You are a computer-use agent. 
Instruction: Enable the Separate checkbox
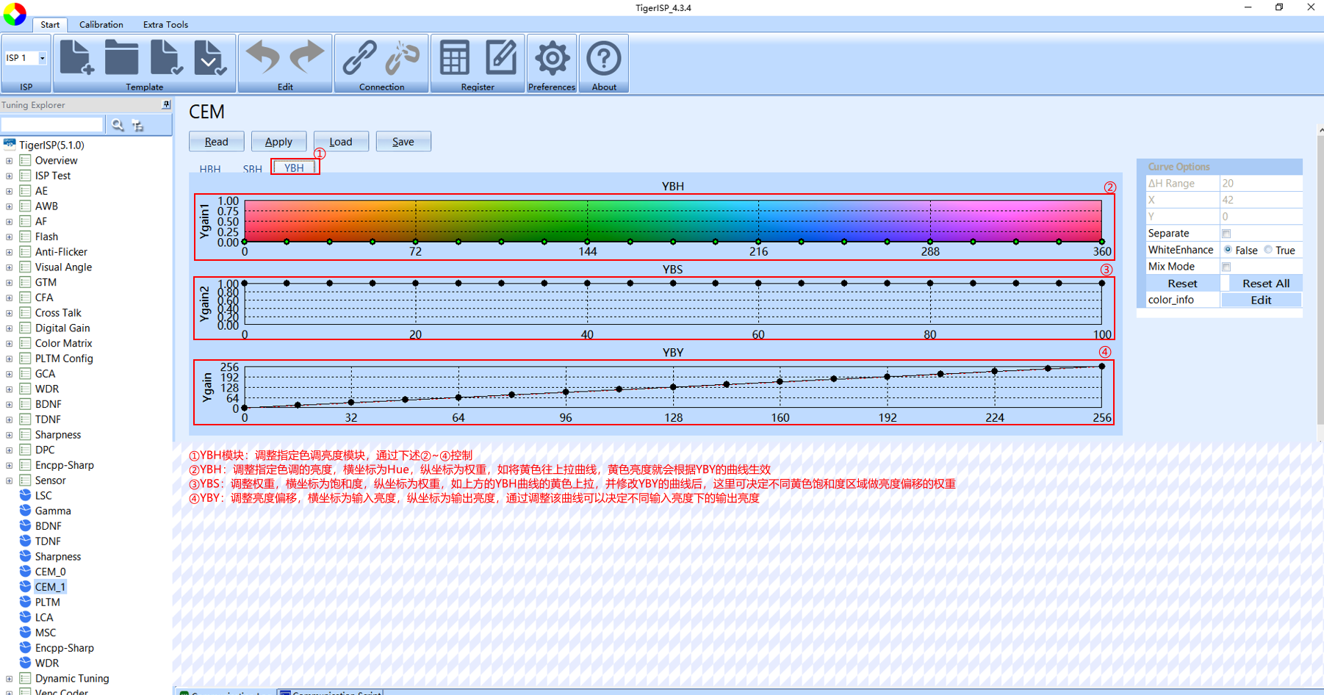[x=1226, y=234]
